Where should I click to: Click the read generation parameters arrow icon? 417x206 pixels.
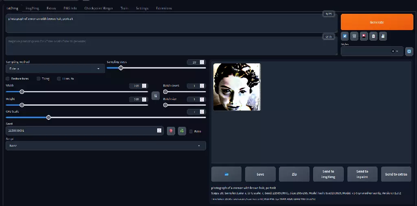pos(345,36)
